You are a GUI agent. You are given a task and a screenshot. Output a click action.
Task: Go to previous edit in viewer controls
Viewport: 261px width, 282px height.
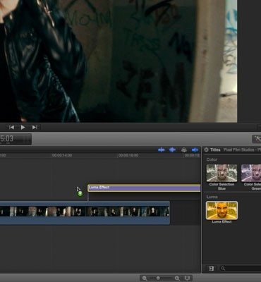11,128
